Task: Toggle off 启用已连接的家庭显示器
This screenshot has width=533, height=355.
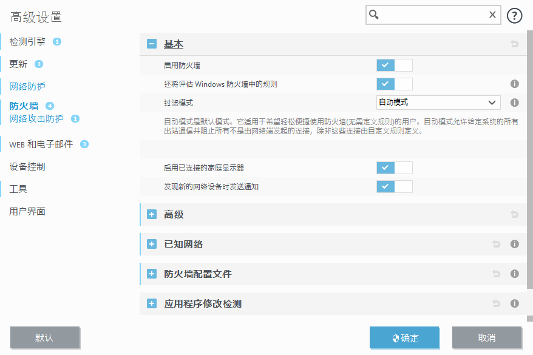Action: (394, 167)
